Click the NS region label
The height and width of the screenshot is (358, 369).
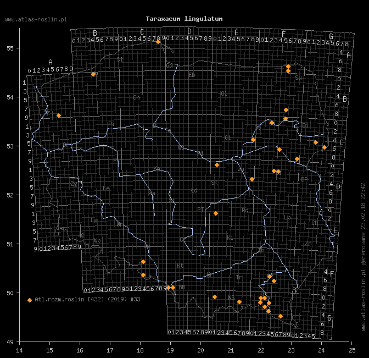coord(231,298)
